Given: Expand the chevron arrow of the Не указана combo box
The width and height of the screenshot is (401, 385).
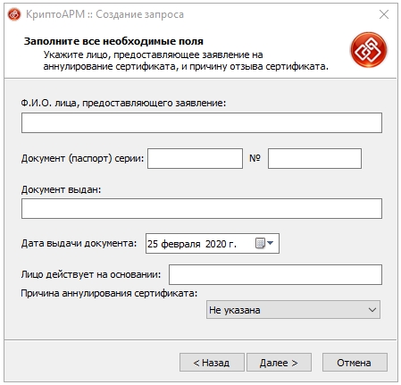Looking at the screenshot, I should pos(372,310).
